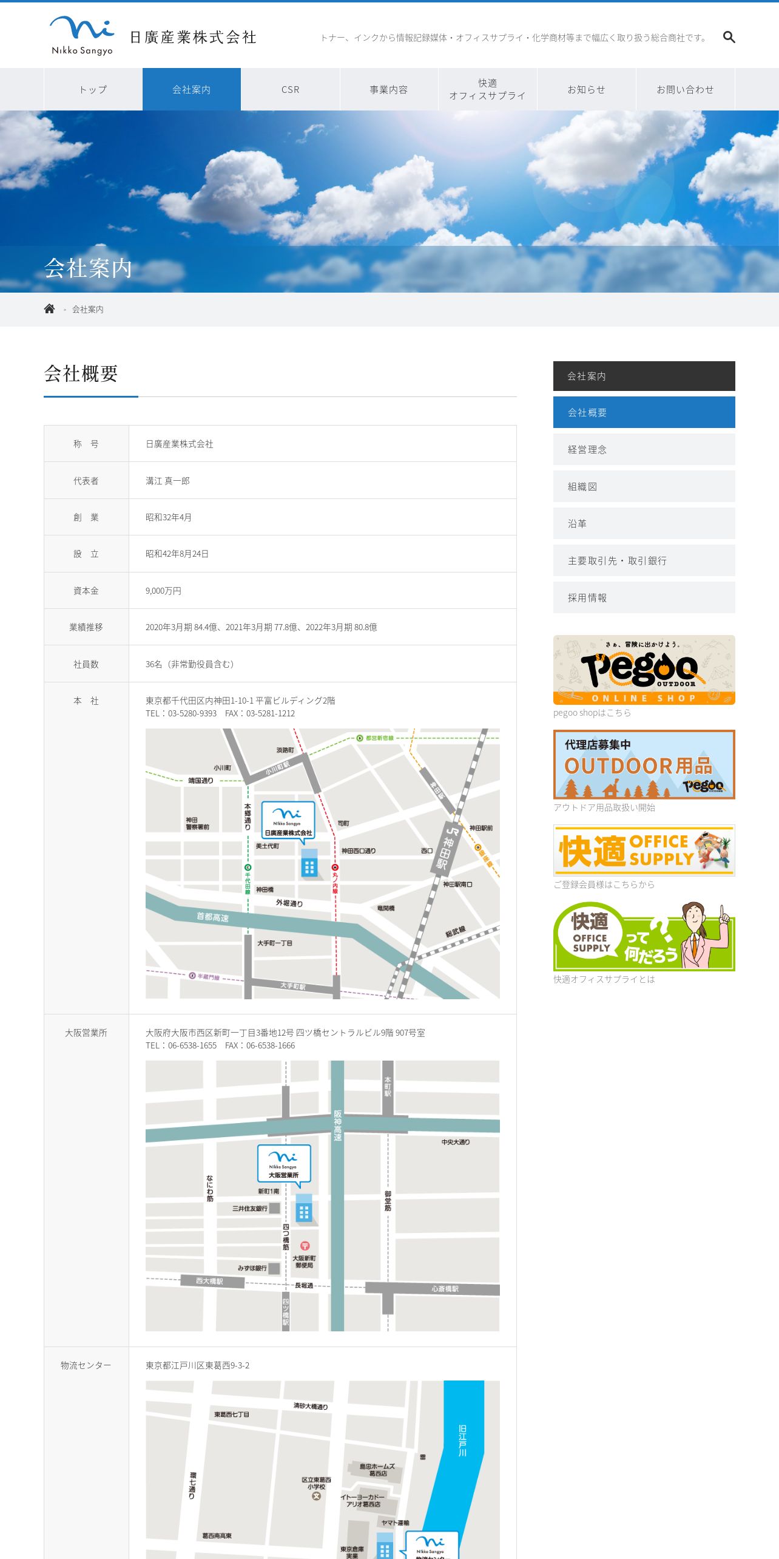Select sidebar 組織図 item
Viewport: 779px width, 1559px height.
click(x=644, y=486)
